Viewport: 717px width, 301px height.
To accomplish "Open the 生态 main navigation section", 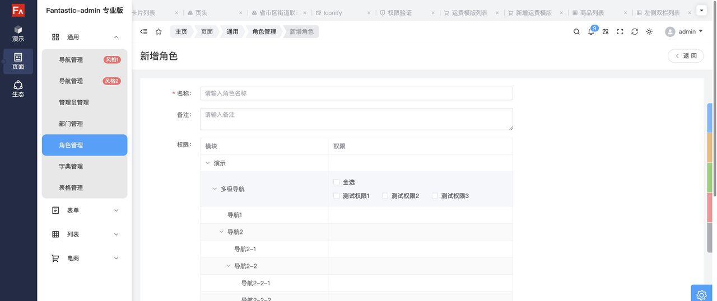I will [18, 89].
